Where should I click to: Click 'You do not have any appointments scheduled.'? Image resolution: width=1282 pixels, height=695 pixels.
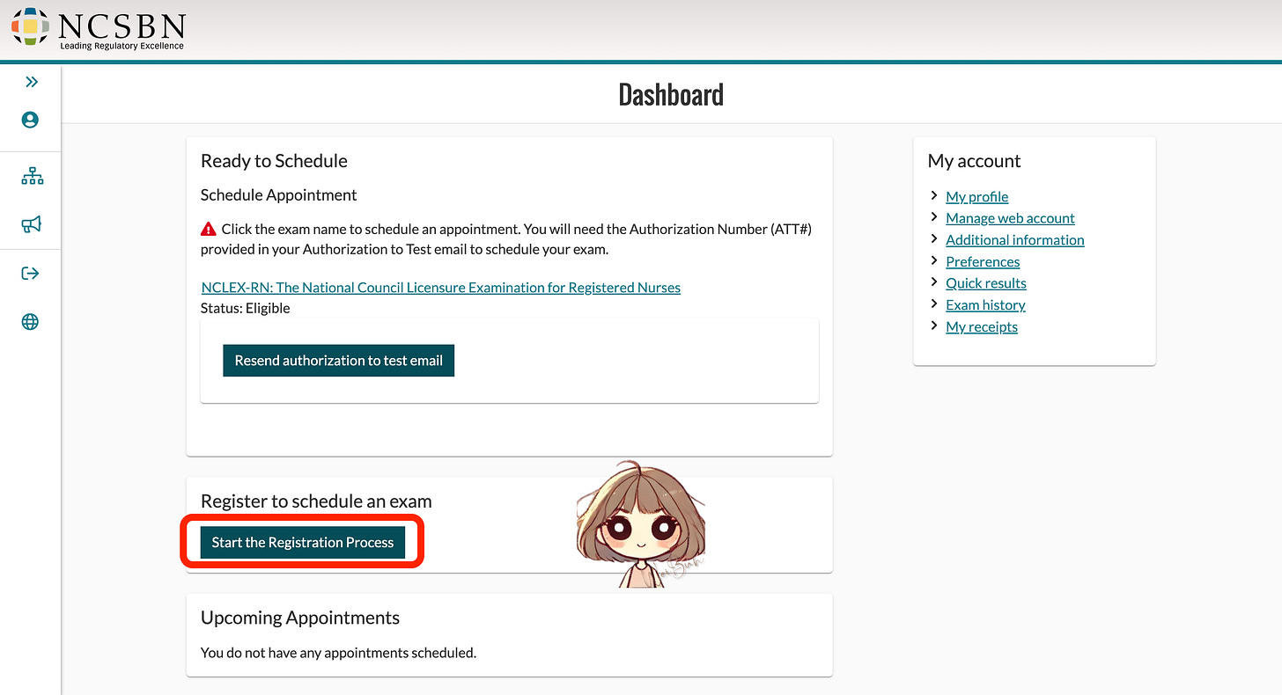pyautogui.click(x=338, y=653)
